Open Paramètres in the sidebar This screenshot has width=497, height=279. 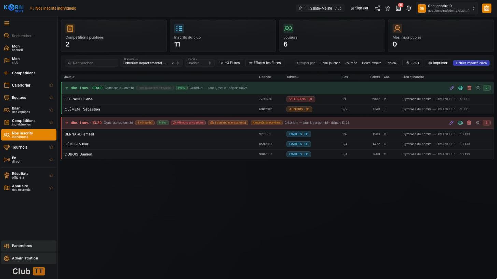29,246
